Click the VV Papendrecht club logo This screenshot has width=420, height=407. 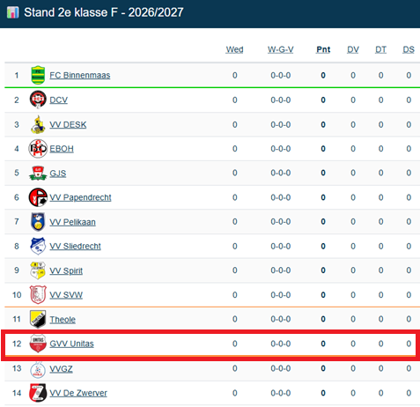(x=38, y=197)
